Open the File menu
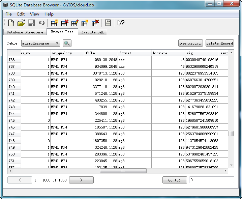This screenshot has width=242, height=199. [x=8, y=14]
